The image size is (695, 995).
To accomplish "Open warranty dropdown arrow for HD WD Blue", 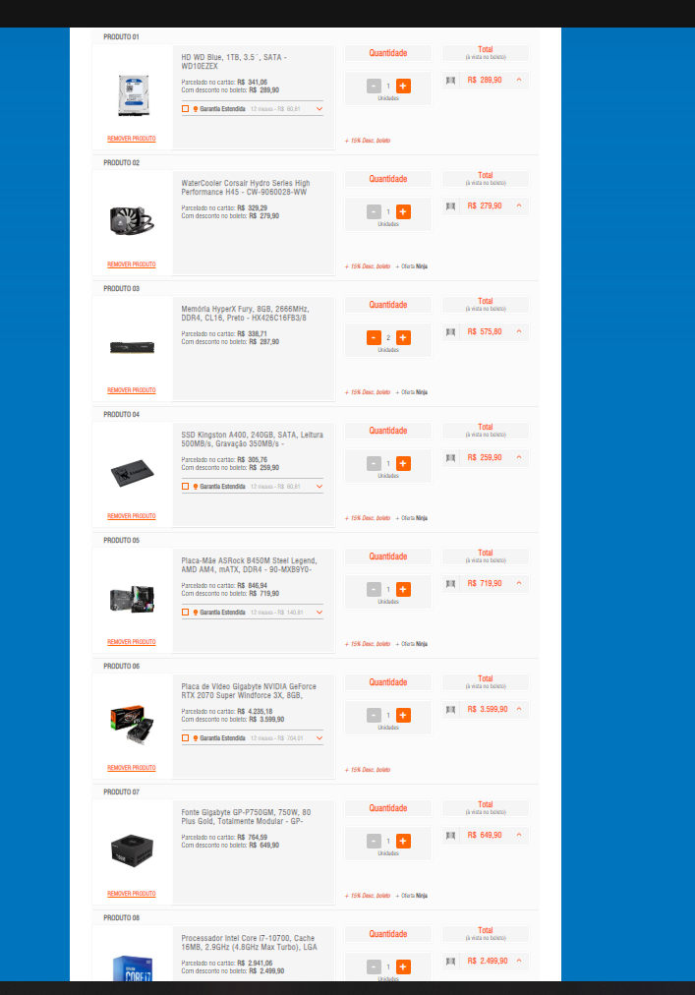I will coord(319,109).
